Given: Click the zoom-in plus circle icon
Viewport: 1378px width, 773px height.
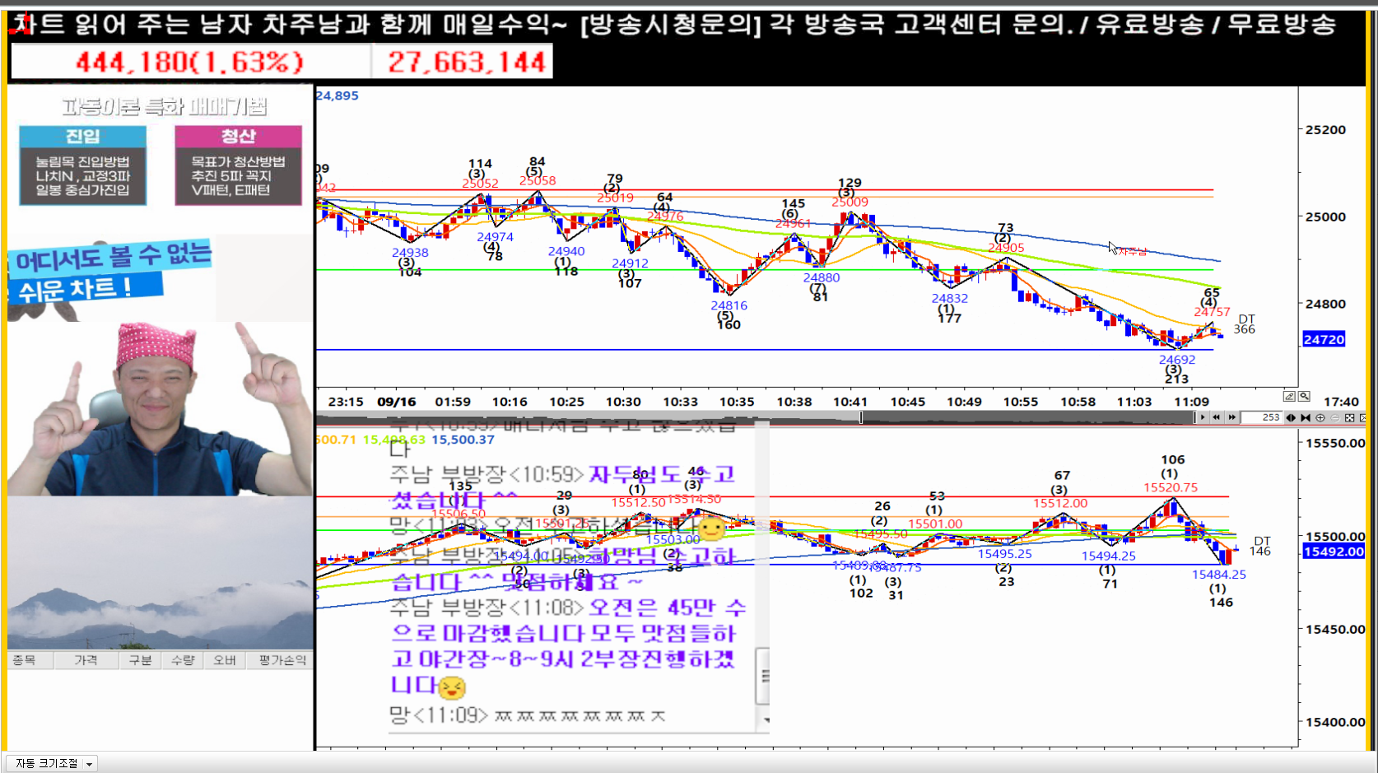Looking at the screenshot, I should pos(1320,417).
